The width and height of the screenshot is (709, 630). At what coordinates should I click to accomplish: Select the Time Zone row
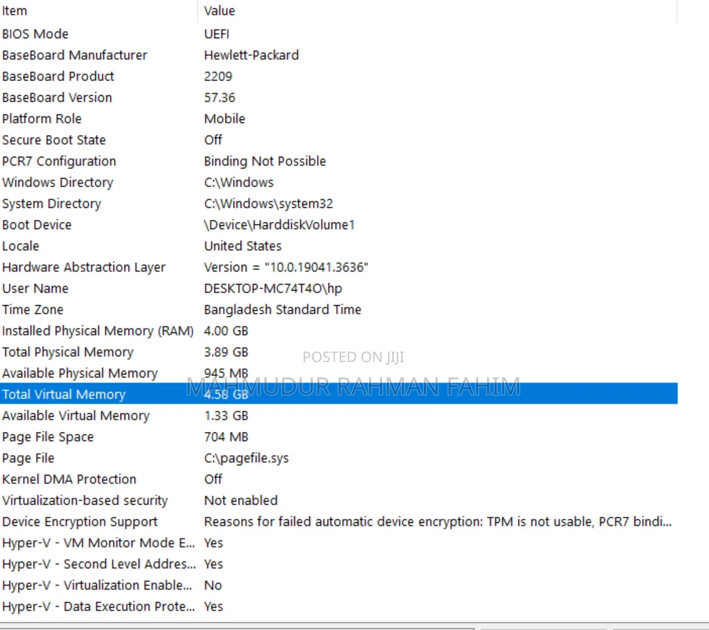coord(33,310)
